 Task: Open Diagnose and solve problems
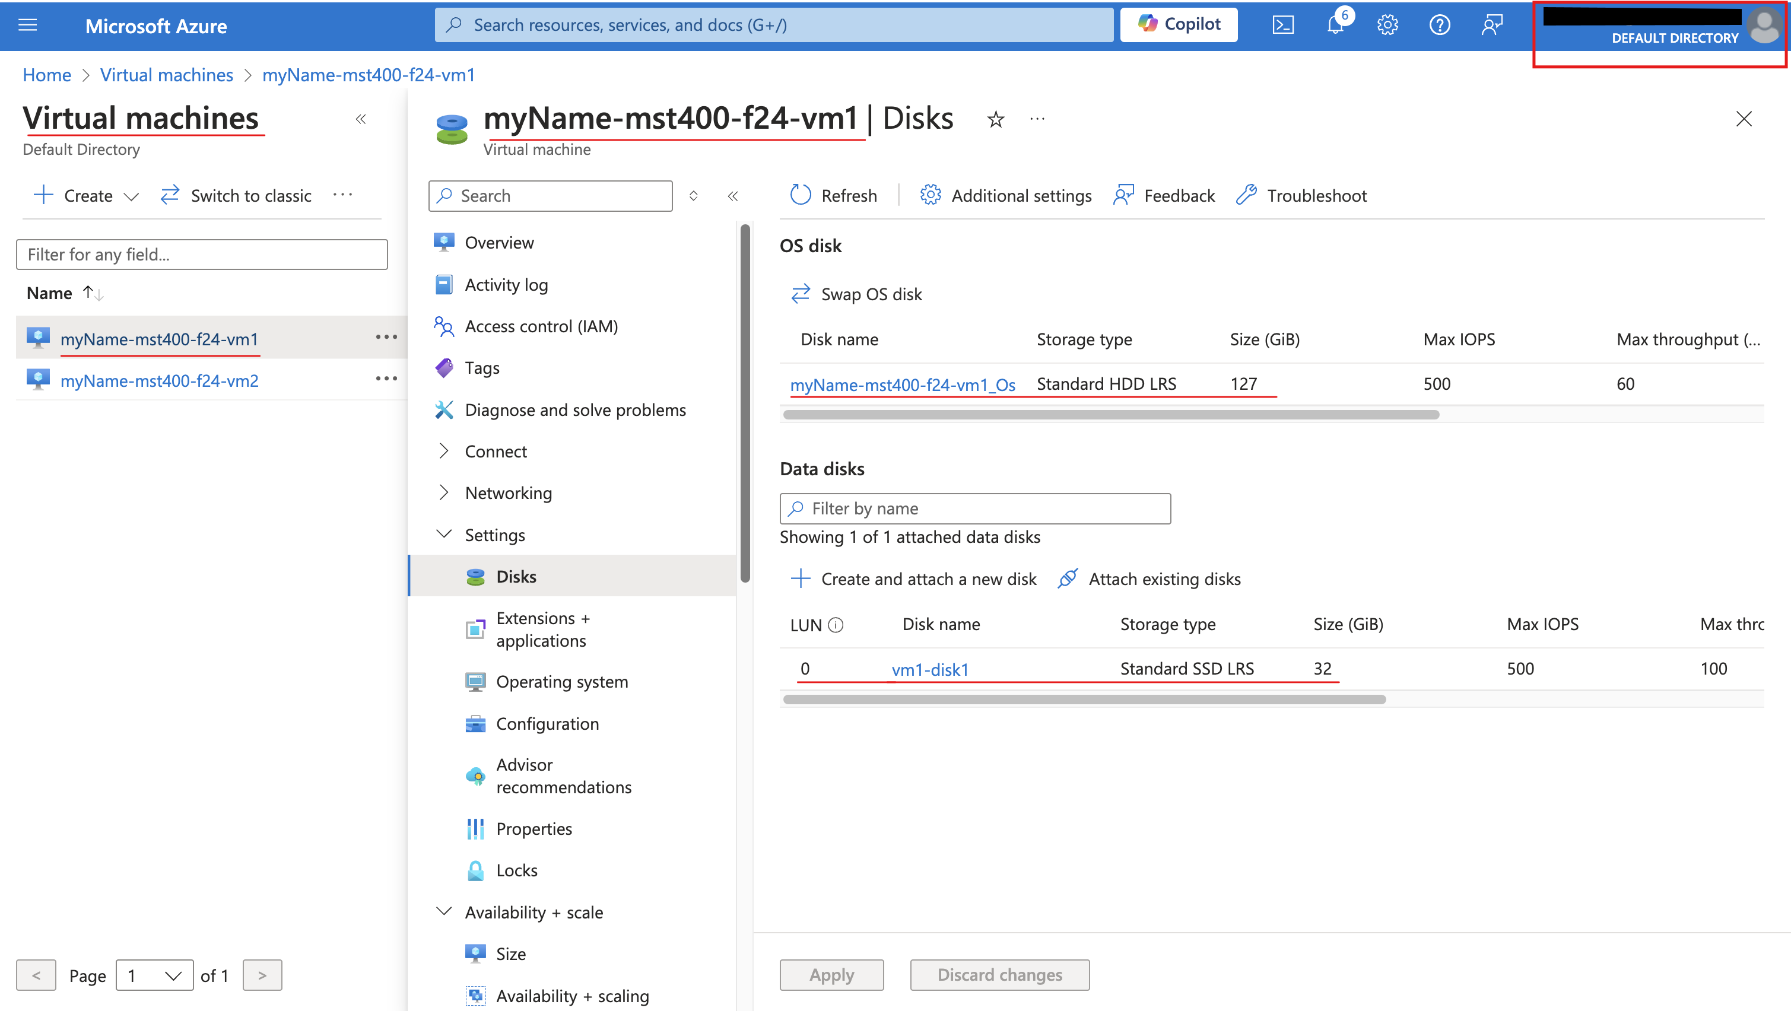tap(574, 409)
